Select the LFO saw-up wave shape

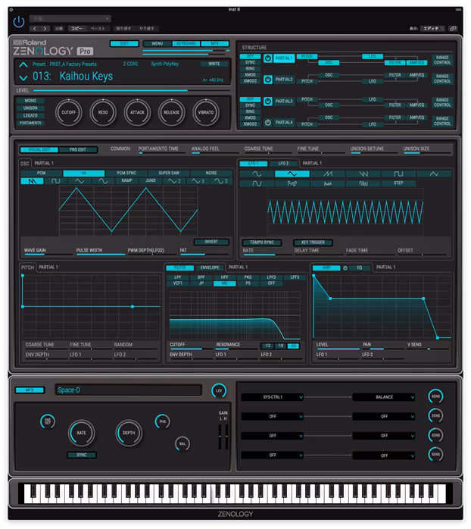pos(328,174)
